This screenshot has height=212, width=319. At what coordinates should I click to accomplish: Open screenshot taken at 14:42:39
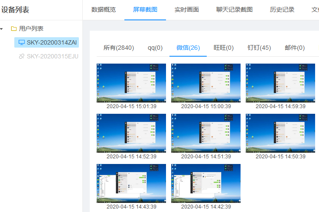pyautogui.click(x=206, y=183)
